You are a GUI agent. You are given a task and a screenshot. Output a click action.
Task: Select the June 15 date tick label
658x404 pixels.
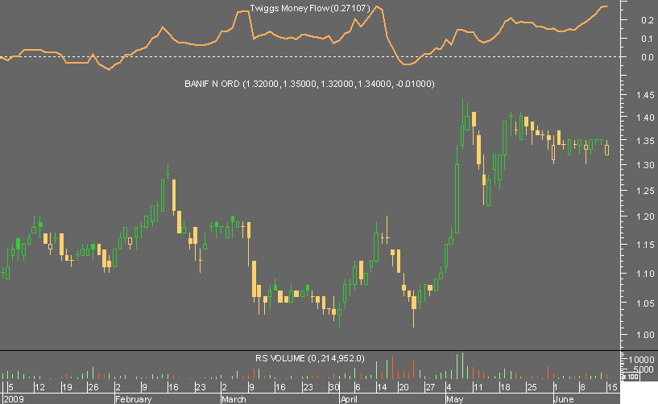click(x=612, y=387)
